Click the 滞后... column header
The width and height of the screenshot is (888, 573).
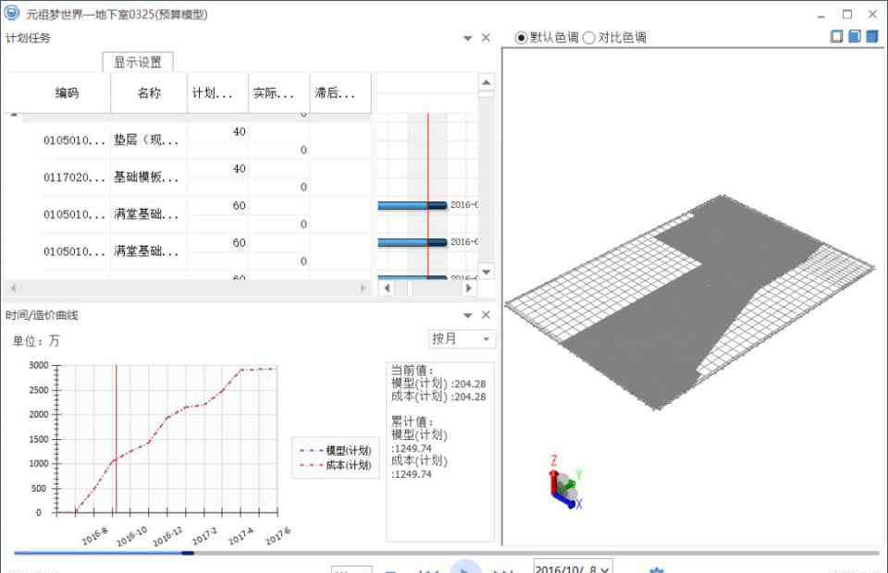(340, 92)
